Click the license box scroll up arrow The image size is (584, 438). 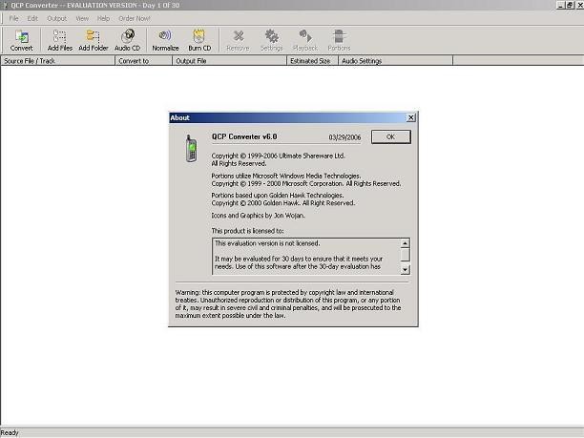[405, 243]
